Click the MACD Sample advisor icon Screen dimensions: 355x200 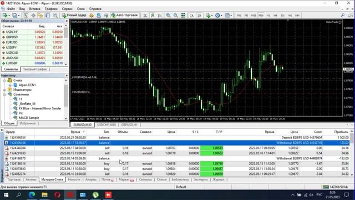(16, 118)
